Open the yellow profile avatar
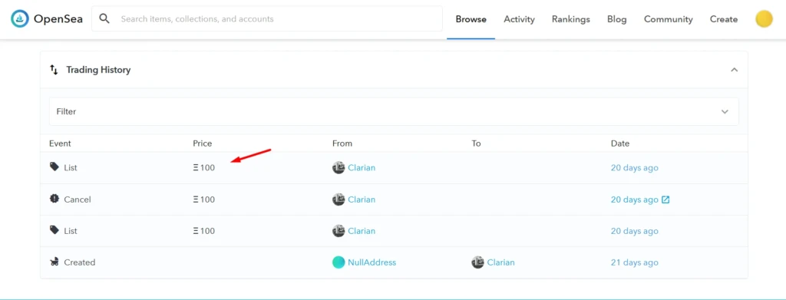The image size is (786, 300). point(764,19)
